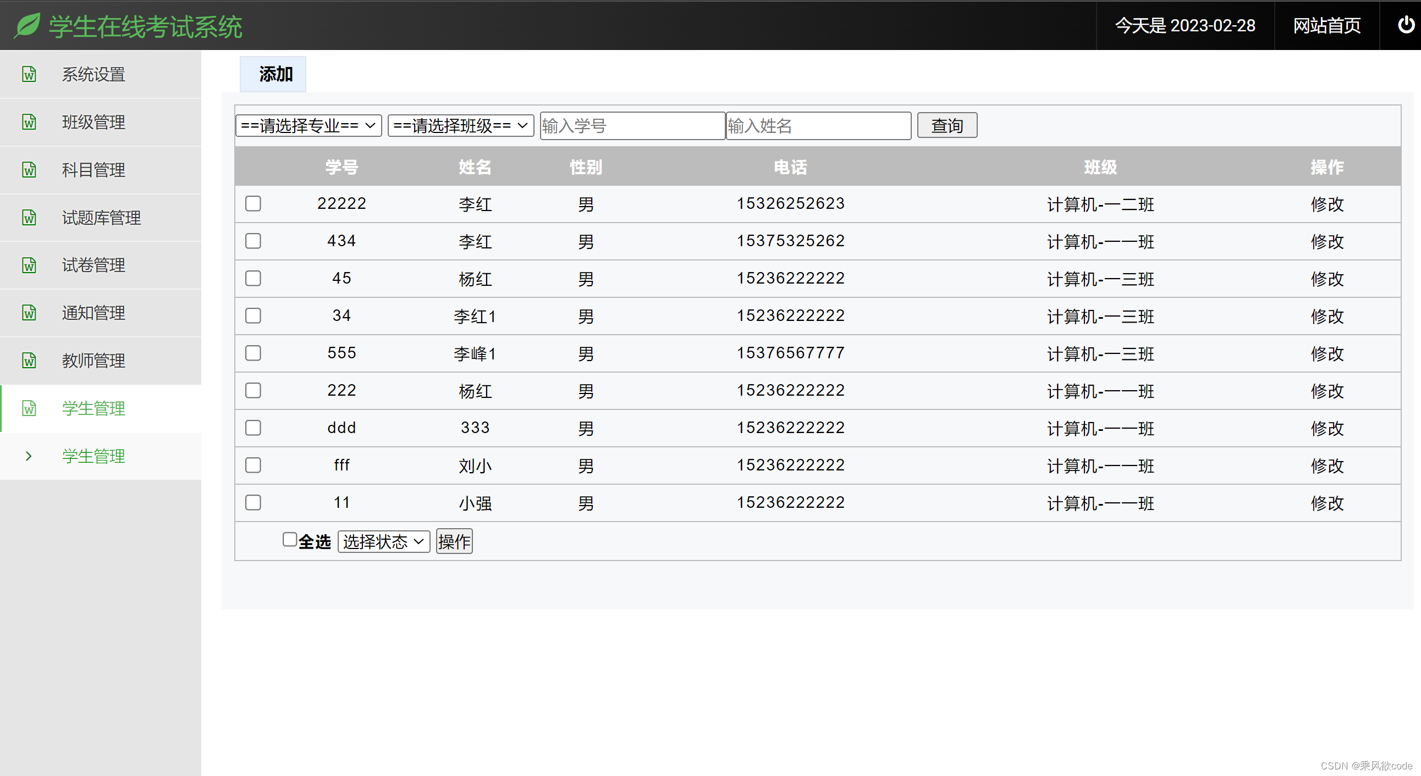1421x776 pixels.
Task: Tick the checkbox for student 555
Action: point(253,353)
